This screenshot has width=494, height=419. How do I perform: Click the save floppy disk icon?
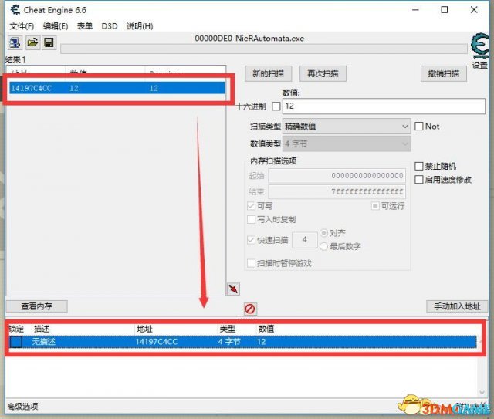(49, 42)
